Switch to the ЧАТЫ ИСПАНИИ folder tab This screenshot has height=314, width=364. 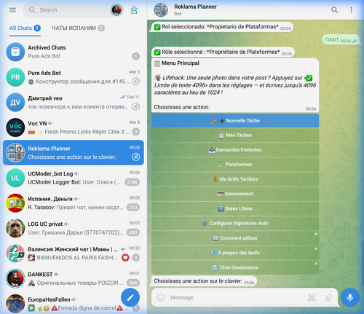click(x=78, y=28)
